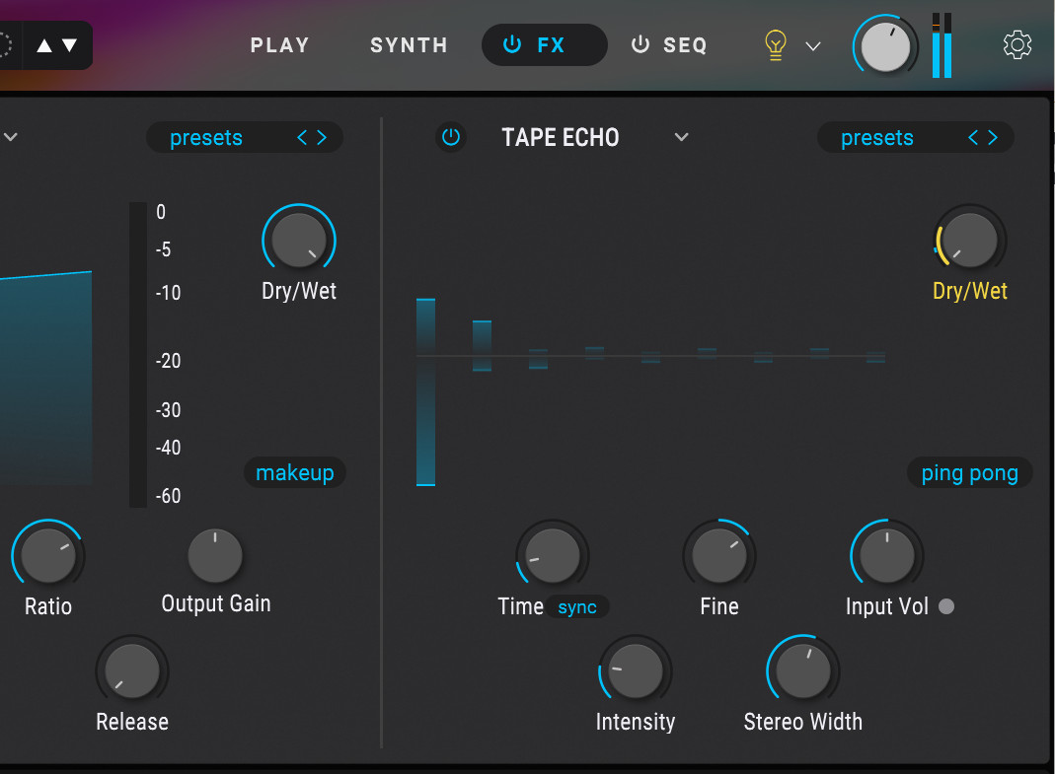This screenshot has height=774, width=1055.
Task: Click the Tape Echo Dry/Wet knob
Action: point(969,240)
